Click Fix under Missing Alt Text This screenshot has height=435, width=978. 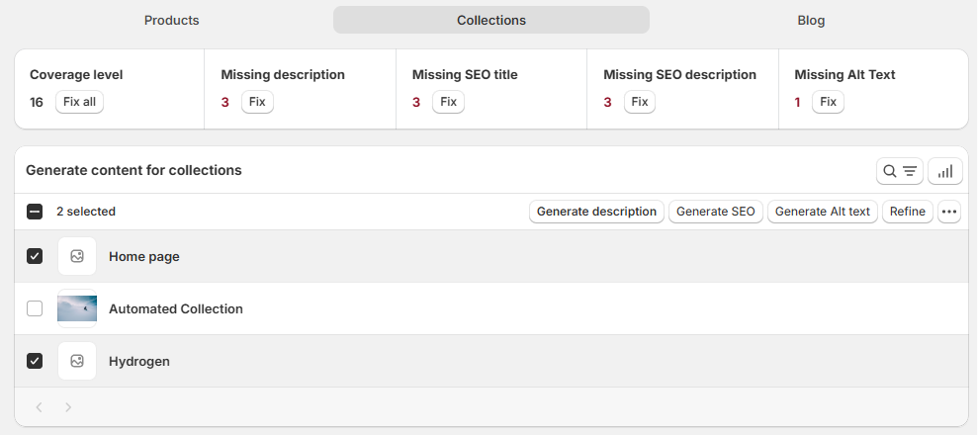click(828, 102)
